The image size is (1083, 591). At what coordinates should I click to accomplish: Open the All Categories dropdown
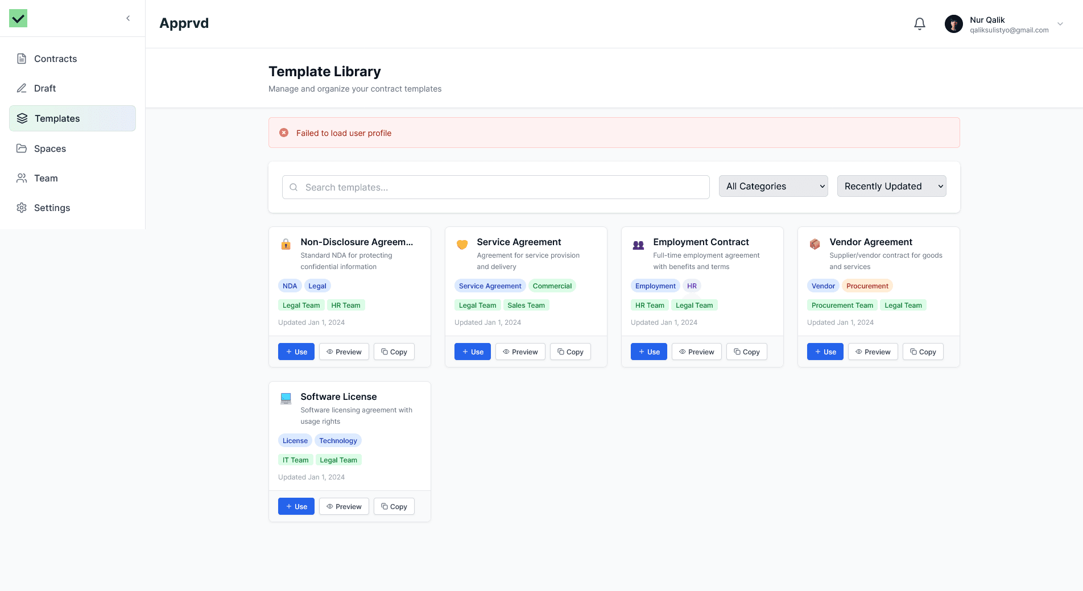[x=773, y=186]
